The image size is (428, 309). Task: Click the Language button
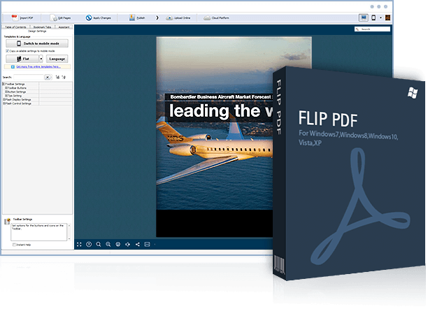click(x=57, y=59)
